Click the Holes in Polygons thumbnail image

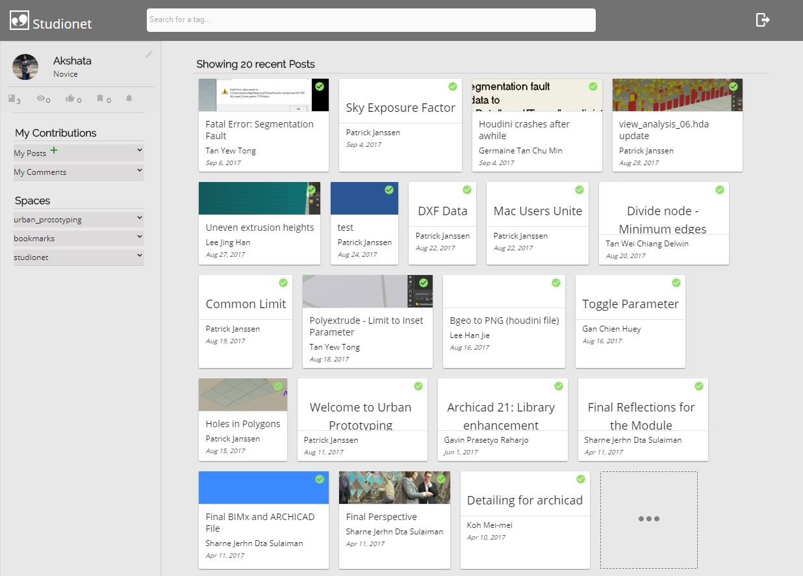click(243, 395)
